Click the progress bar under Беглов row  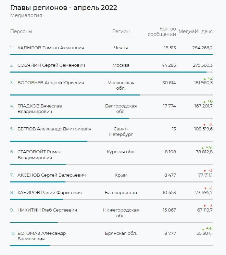49,141
